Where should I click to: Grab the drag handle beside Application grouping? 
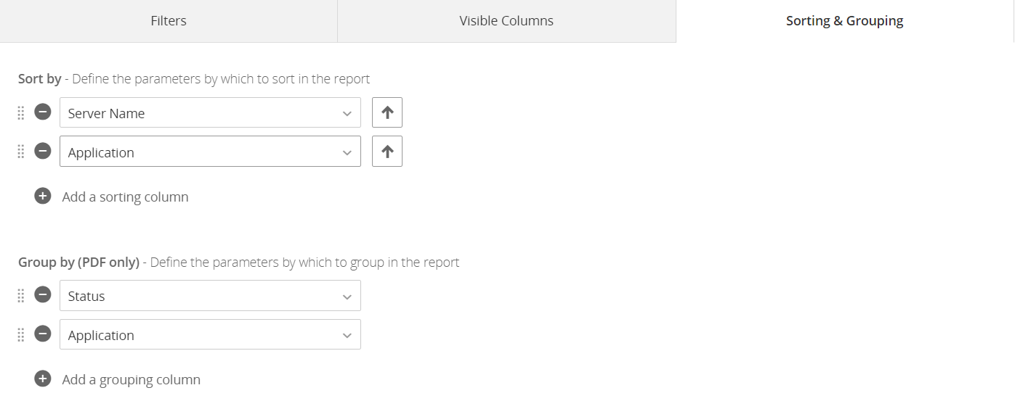(21, 335)
